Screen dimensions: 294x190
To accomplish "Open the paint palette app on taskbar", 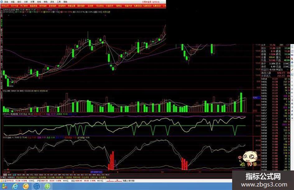I will 26,186.
